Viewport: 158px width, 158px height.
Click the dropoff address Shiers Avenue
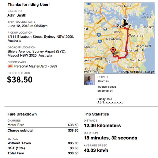click(37, 54)
